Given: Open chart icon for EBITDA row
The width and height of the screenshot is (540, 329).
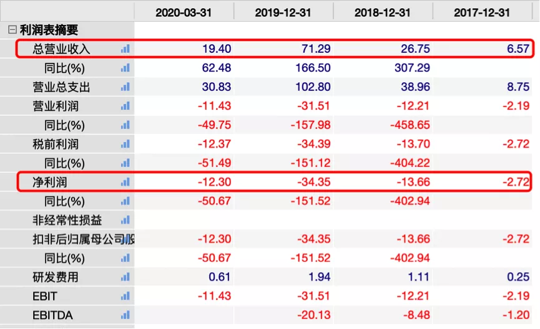Looking at the screenshot, I should [x=125, y=315].
